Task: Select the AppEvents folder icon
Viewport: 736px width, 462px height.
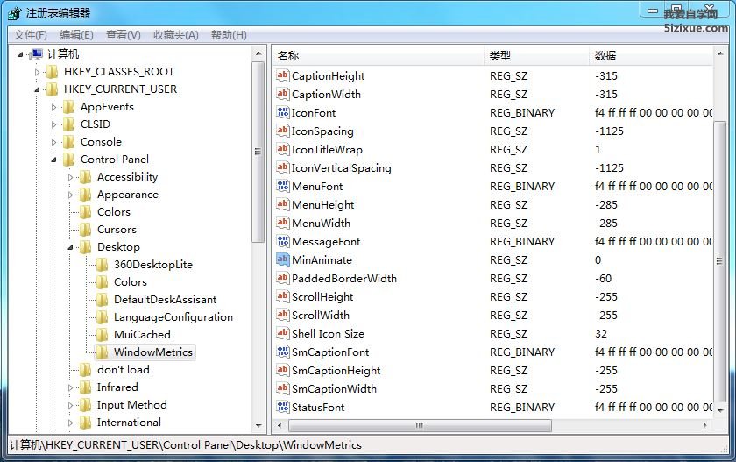Action: pyautogui.click(x=68, y=107)
